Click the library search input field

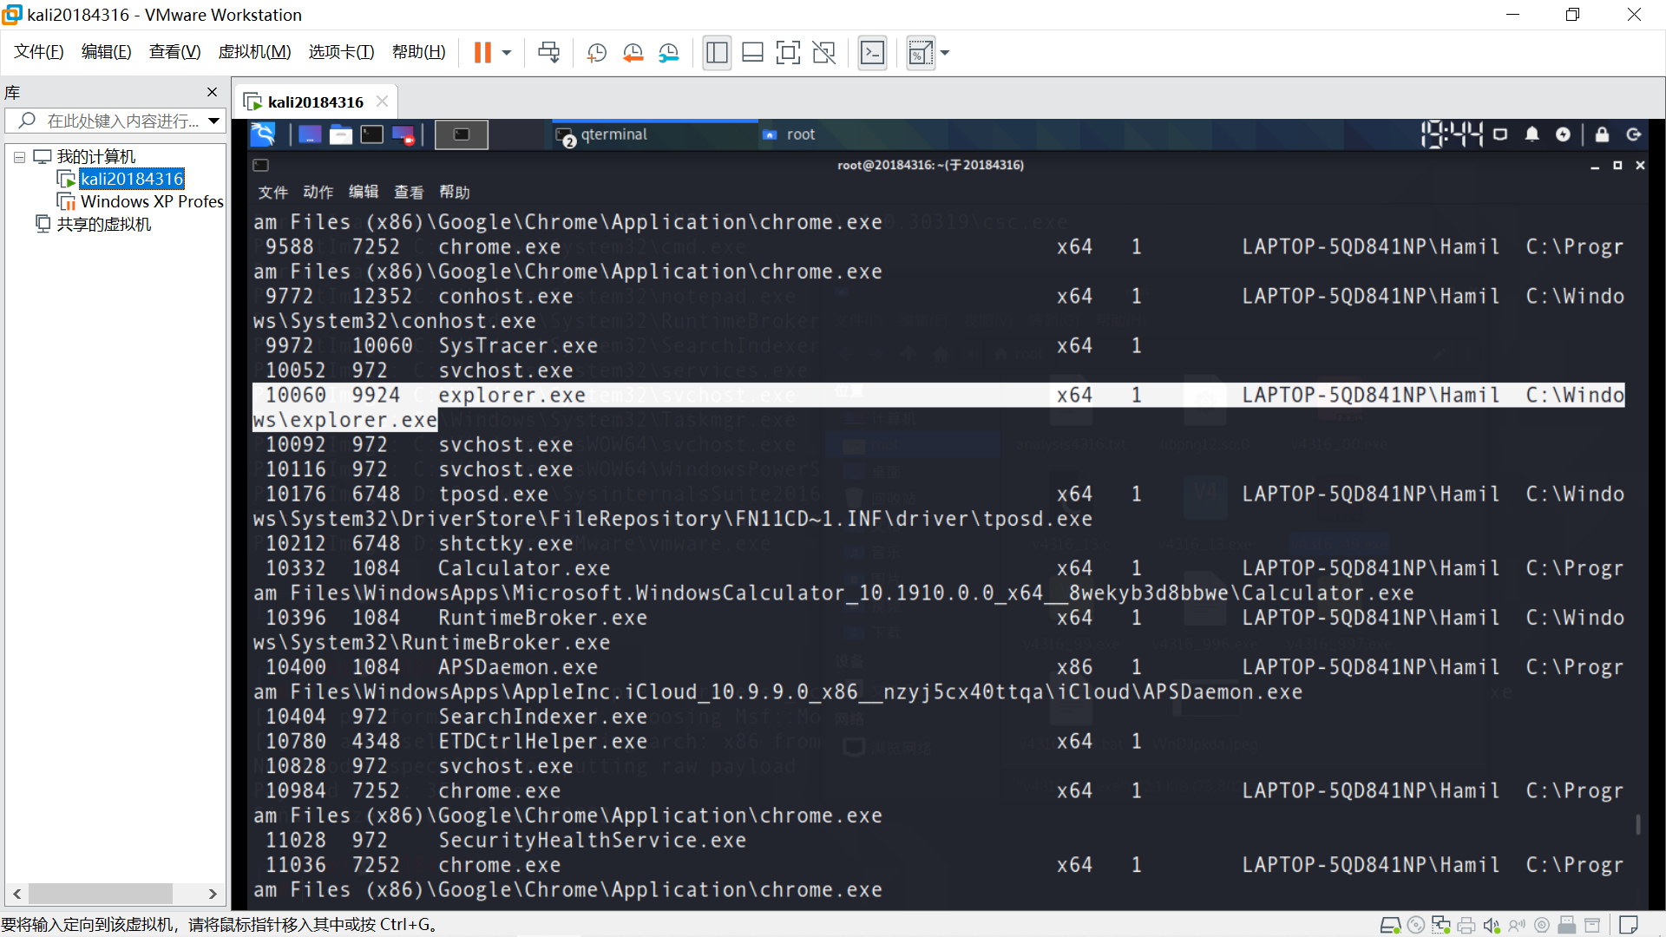pyautogui.click(x=121, y=121)
